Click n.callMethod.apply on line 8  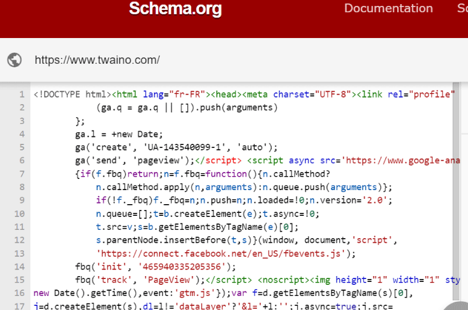coord(143,187)
